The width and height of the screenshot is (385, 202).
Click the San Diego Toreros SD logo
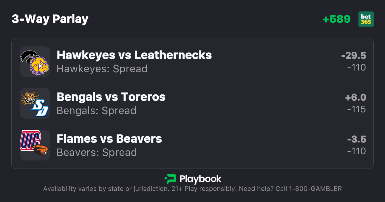coord(40,108)
